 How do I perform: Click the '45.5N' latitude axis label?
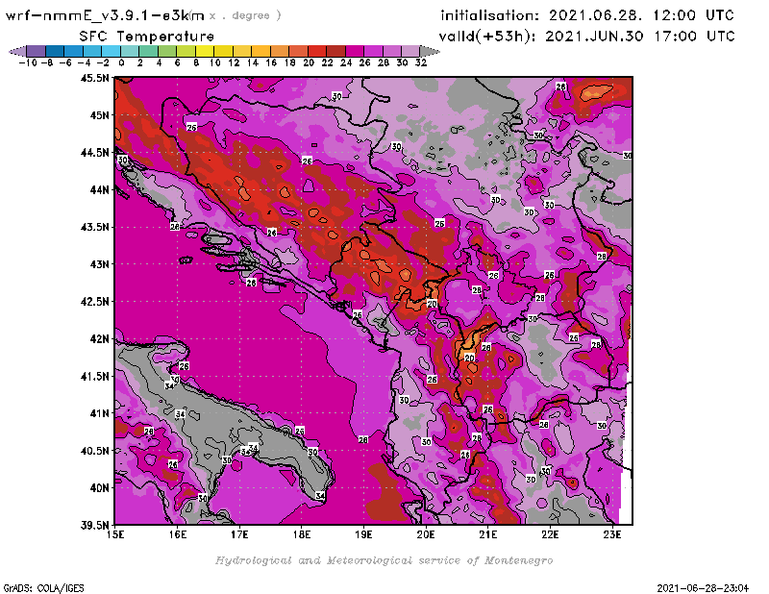(x=94, y=78)
